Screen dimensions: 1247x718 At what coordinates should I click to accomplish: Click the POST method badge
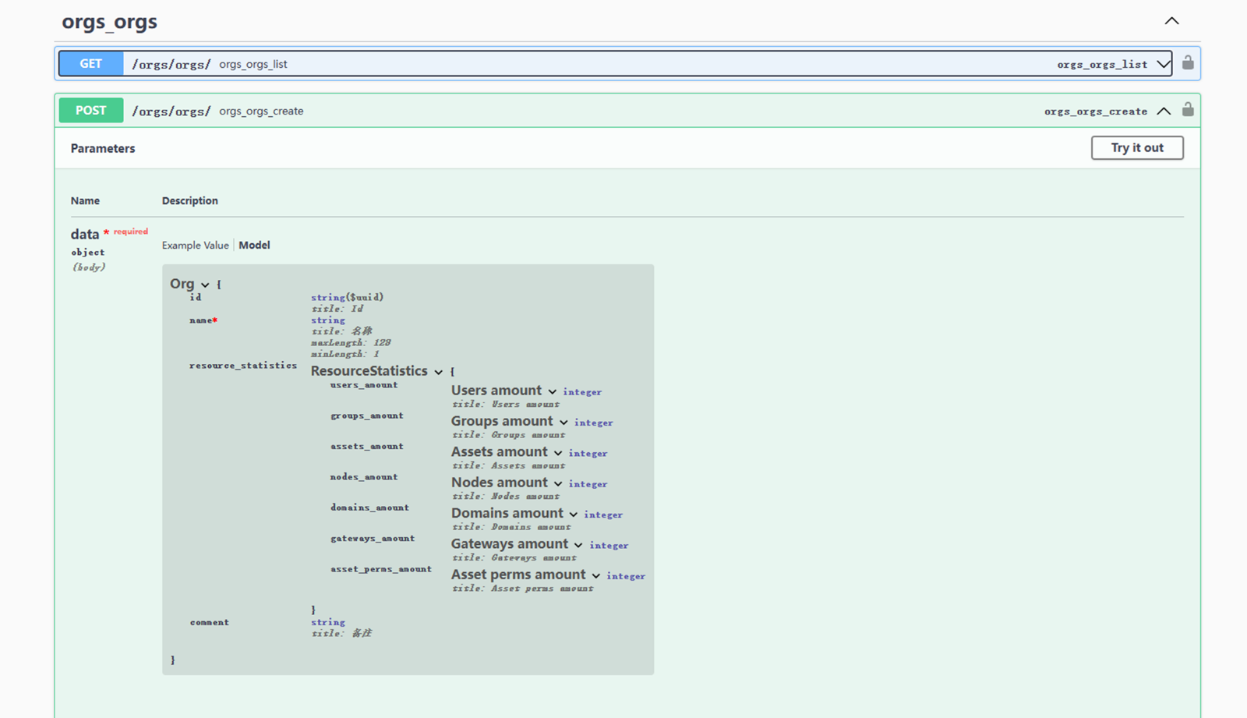tap(91, 111)
